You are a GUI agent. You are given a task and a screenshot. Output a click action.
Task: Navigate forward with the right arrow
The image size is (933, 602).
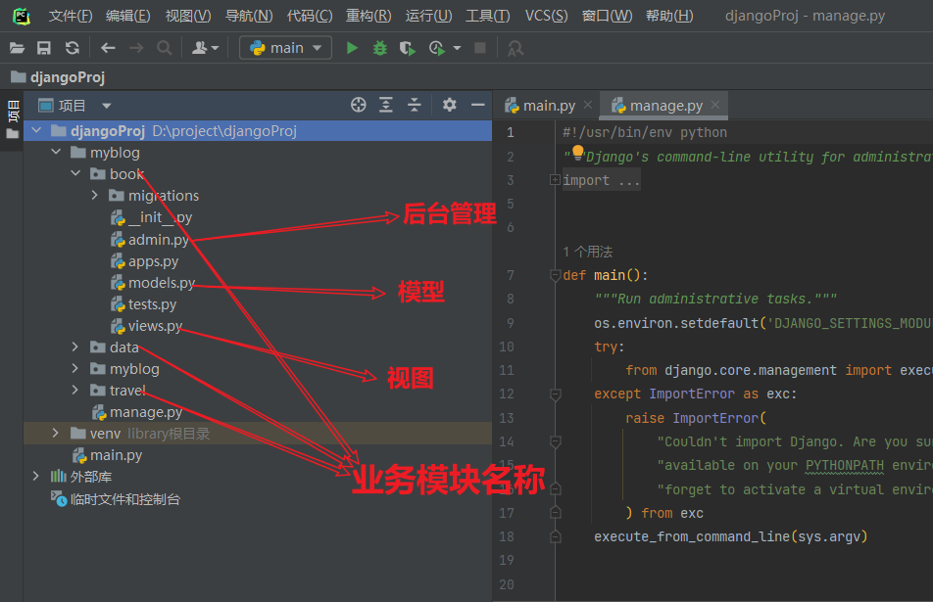coord(136,48)
